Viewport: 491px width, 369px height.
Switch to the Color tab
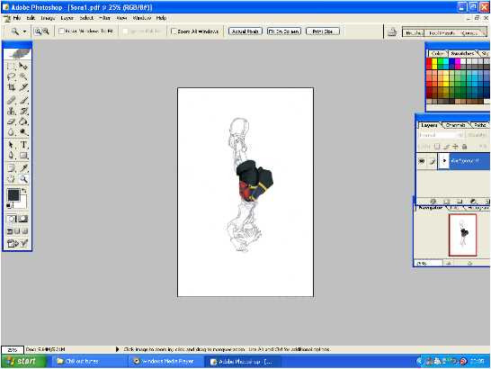pyautogui.click(x=437, y=54)
